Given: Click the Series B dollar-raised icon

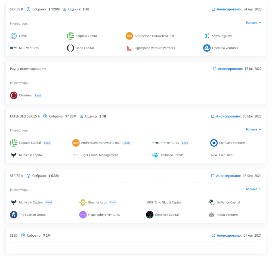Looking at the screenshot, I should [x=28, y=9].
